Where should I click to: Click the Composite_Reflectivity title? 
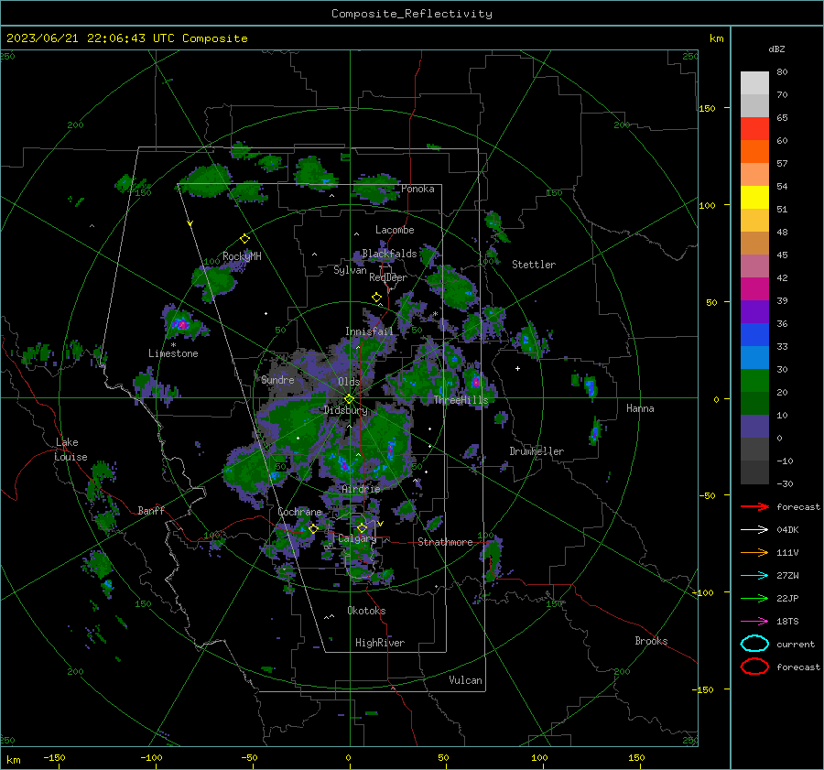click(412, 14)
